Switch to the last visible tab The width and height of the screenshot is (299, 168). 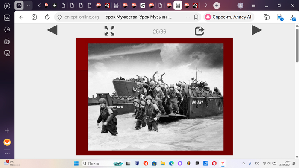click(x=195, y=6)
